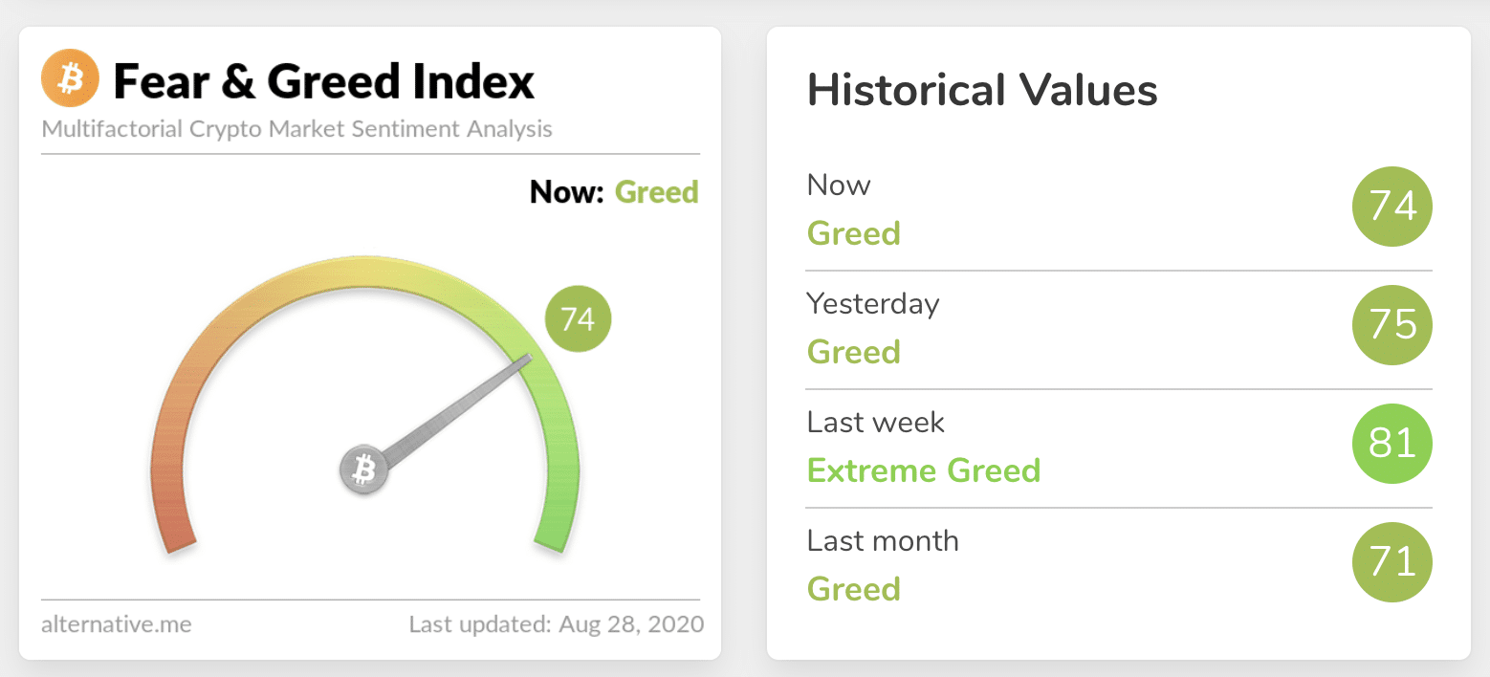Click the Last updated Aug 28, 2020 text
Screen dimensions: 1490x677
556,624
